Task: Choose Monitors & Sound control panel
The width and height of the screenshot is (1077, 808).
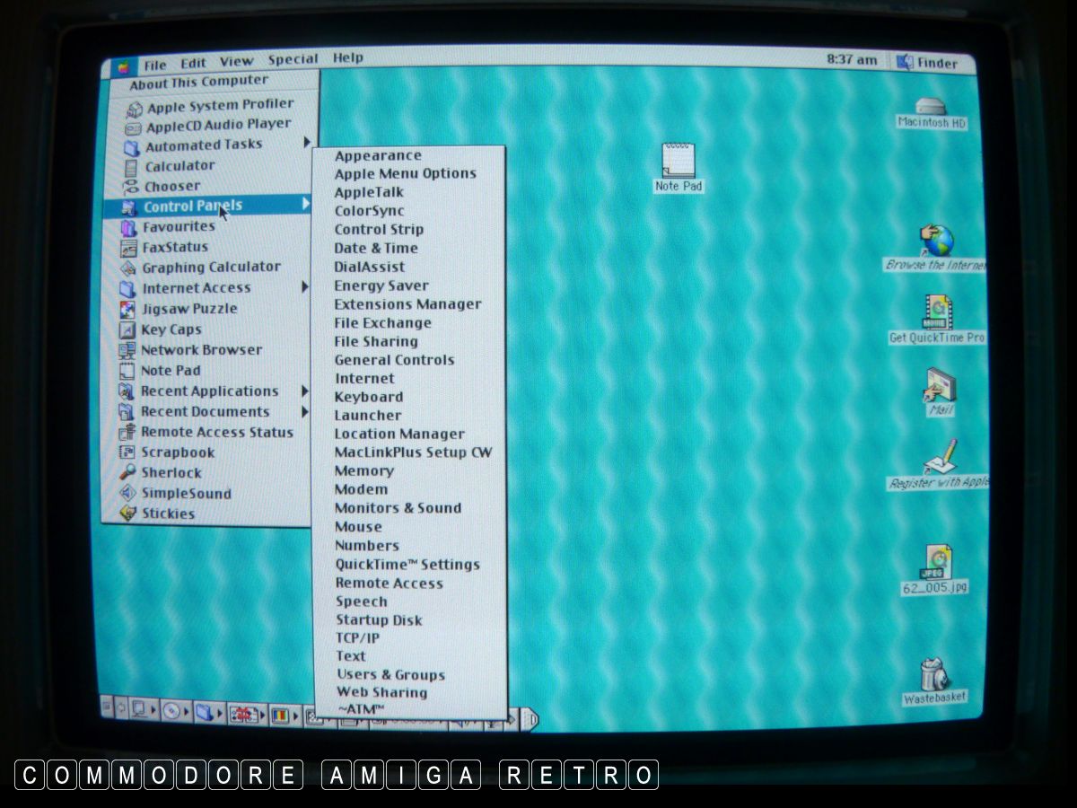Action: click(x=398, y=508)
